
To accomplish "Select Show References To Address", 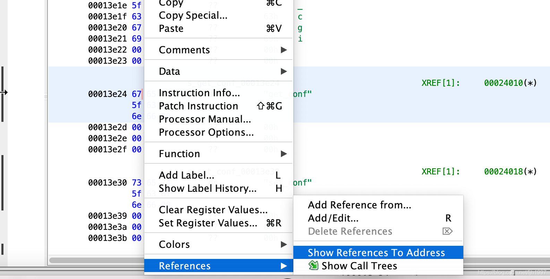I will pyautogui.click(x=376, y=253).
